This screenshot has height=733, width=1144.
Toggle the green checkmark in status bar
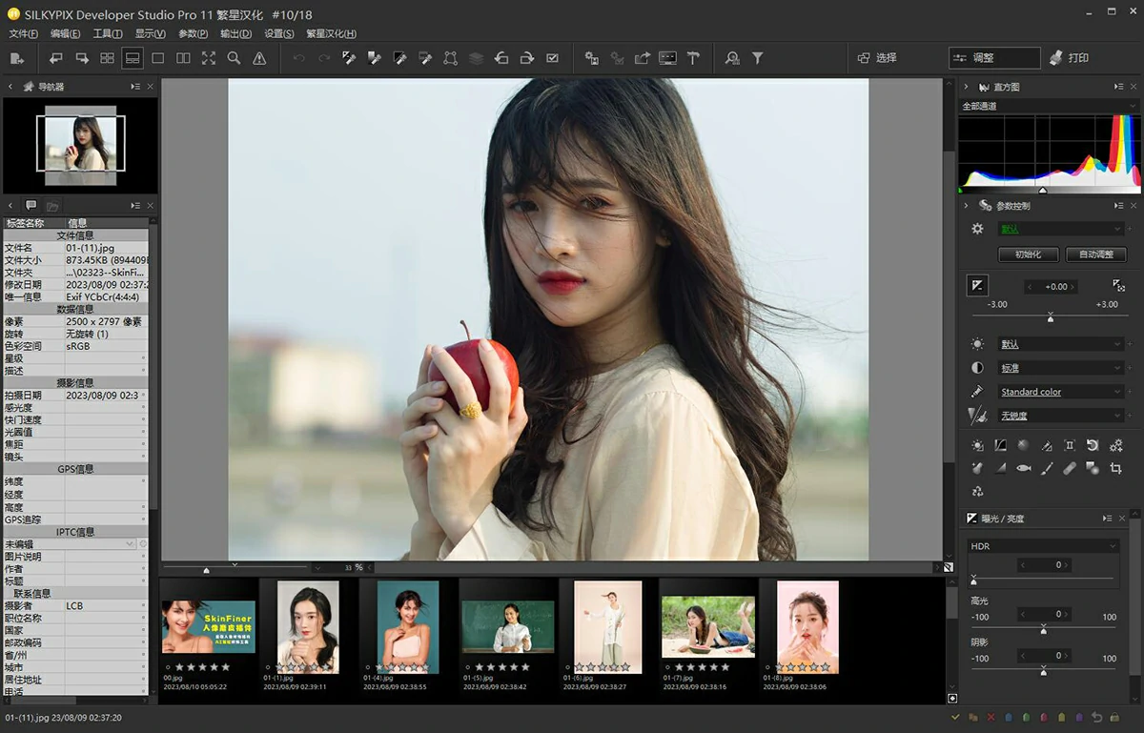click(955, 717)
